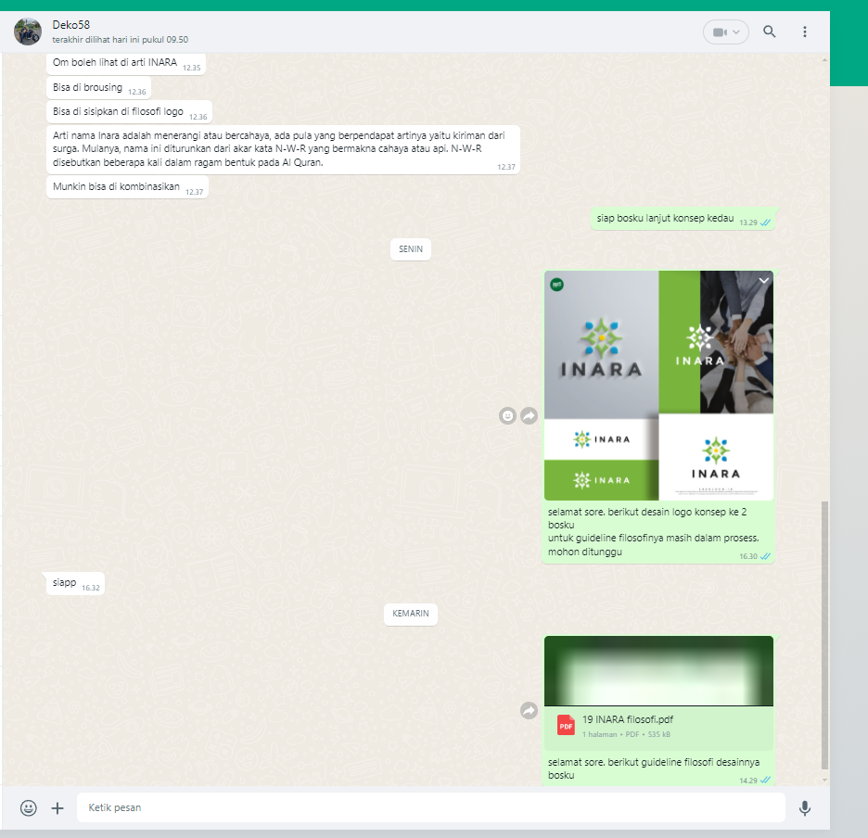This screenshot has width=868, height=838.
Task: Open the 19 INARA filosofi.pdf file
Action: tap(626, 719)
